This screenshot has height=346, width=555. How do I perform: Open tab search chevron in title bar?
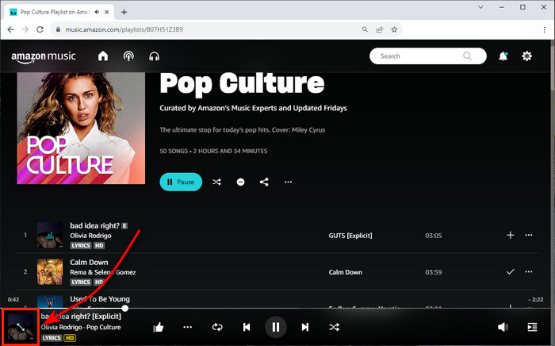pyautogui.click(x=480, y=7)
